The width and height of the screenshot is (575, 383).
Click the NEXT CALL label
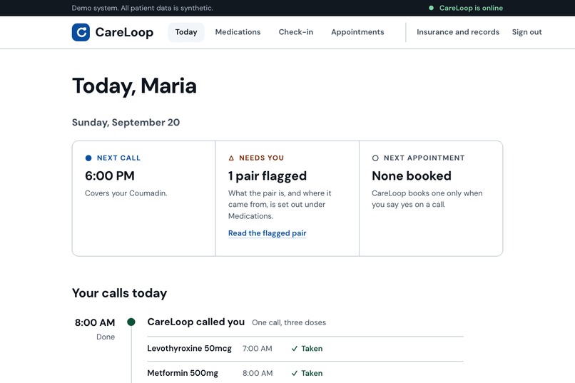click(x=118, y=158)
